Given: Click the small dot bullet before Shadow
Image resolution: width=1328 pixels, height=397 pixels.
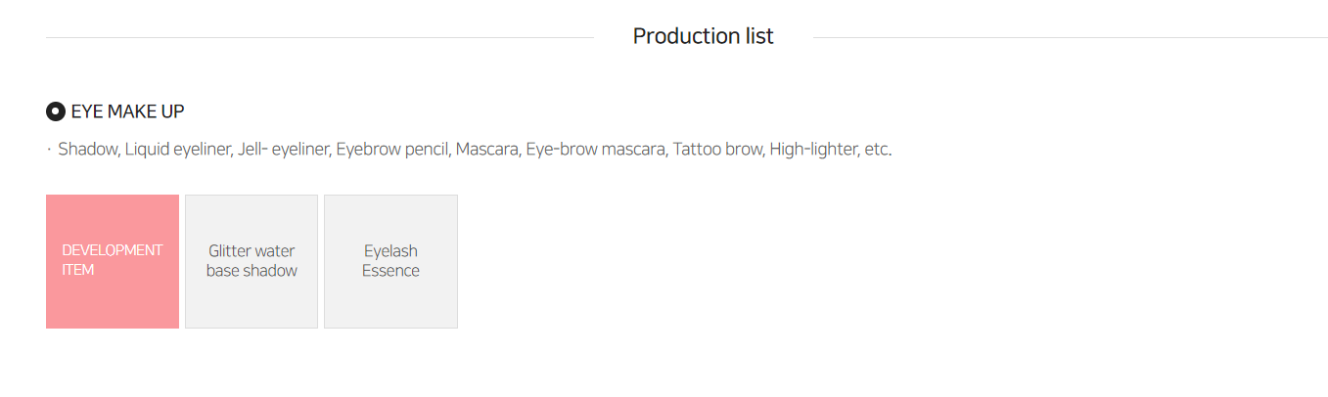Looking at the screenshot, I should [49, 151].
